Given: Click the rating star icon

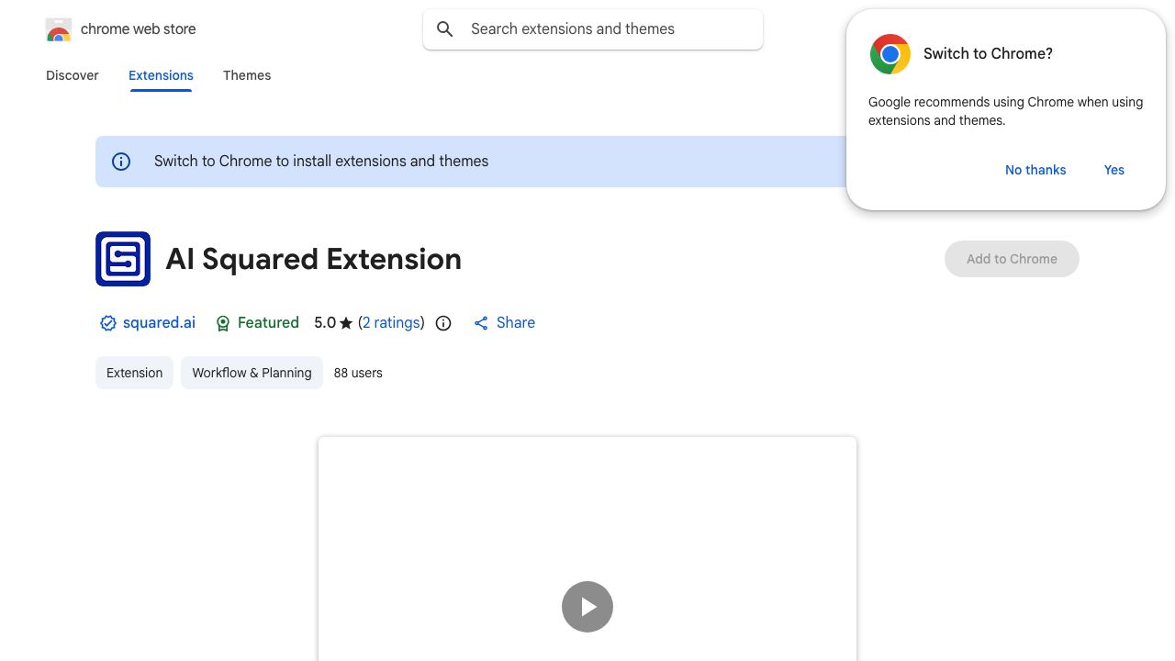Looking at the screenshot, I should pos(346,323).
